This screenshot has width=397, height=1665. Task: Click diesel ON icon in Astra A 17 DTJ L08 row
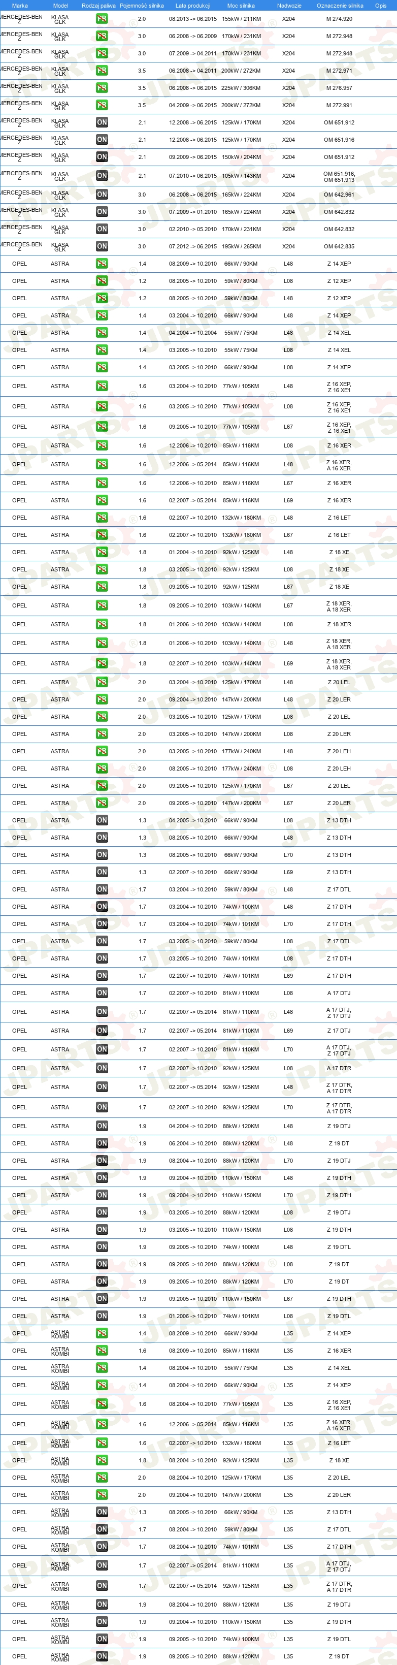[x=102, y=994]
